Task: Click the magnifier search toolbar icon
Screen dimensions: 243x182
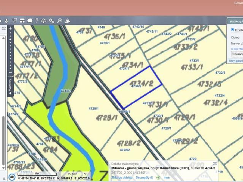Action: (59, 20)
